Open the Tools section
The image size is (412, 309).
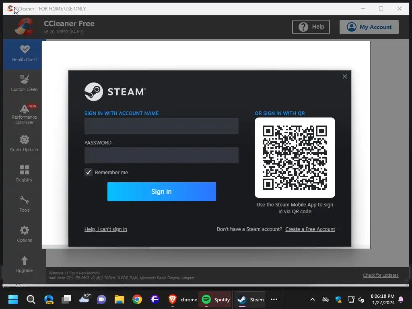coord(24,204)
